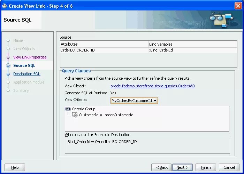This screenshot has width=244, height=174.
Task: Click the OrderEO.ORDER_ID attribute cell
Action: coord(104,50)
